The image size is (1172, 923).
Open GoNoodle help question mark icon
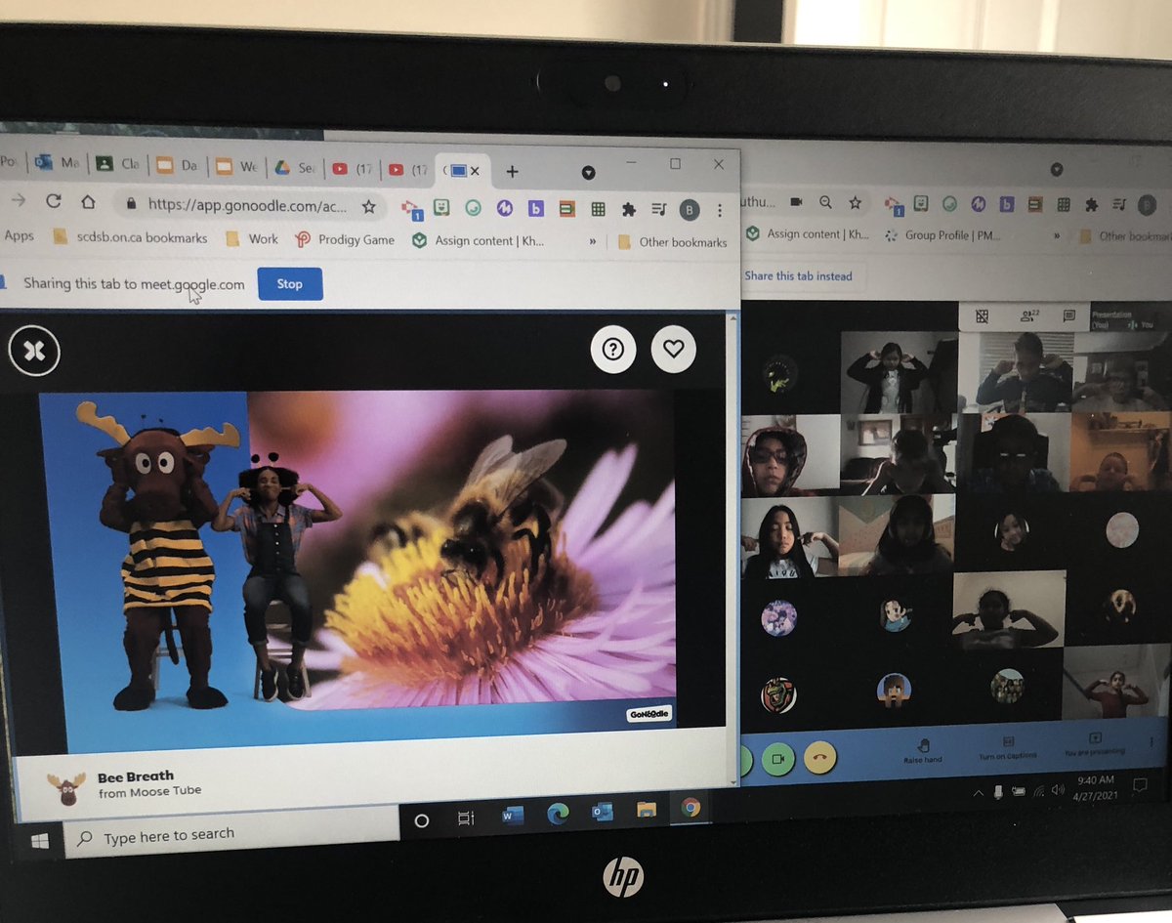[613, 349]
